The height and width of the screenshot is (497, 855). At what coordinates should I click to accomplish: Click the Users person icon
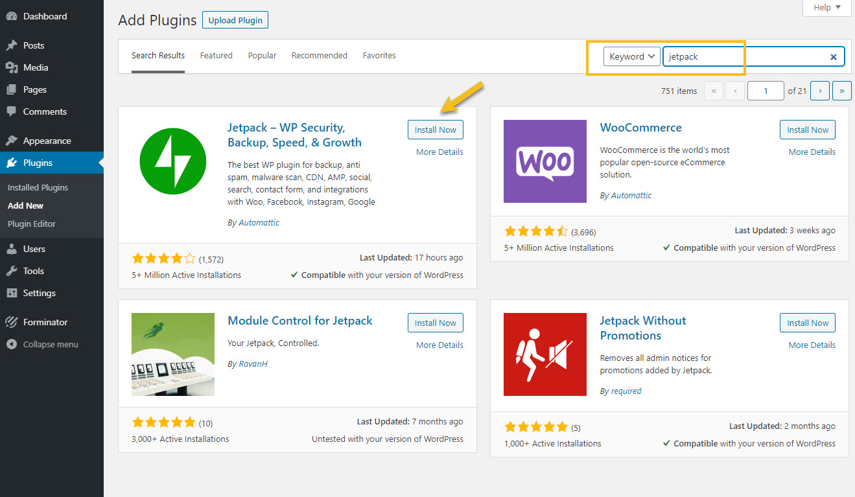pos(11,249)
